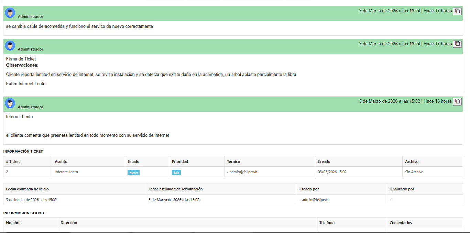Click the 'Observaciones:' label in the comment

point(22,65)
